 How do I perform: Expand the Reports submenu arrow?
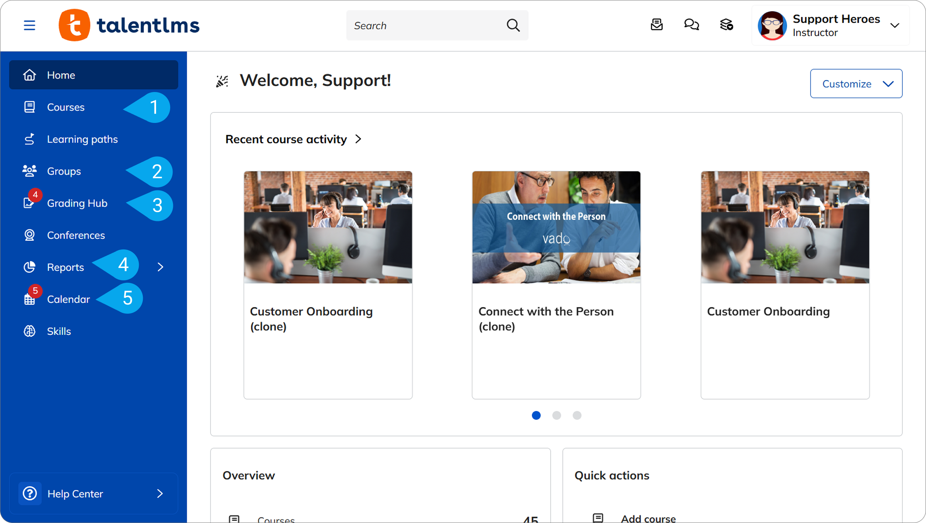coord(161,267)
